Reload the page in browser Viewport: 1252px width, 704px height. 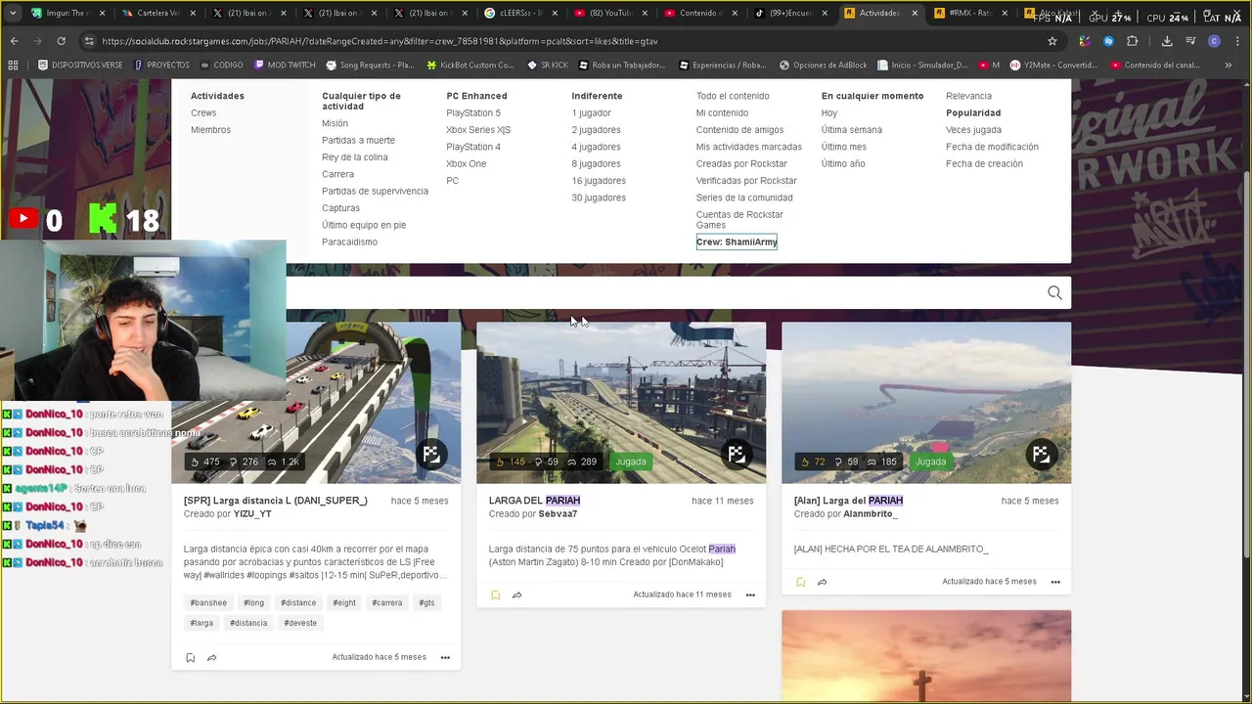pyautogui.click(x=61, y=41)
